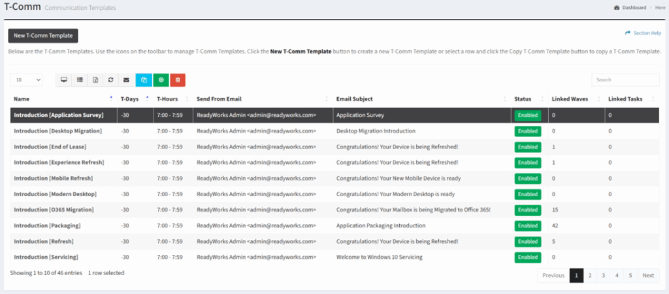Click the red trash delete icon
Viewport: 669px width, 294px height.
[x=178, y=80]
